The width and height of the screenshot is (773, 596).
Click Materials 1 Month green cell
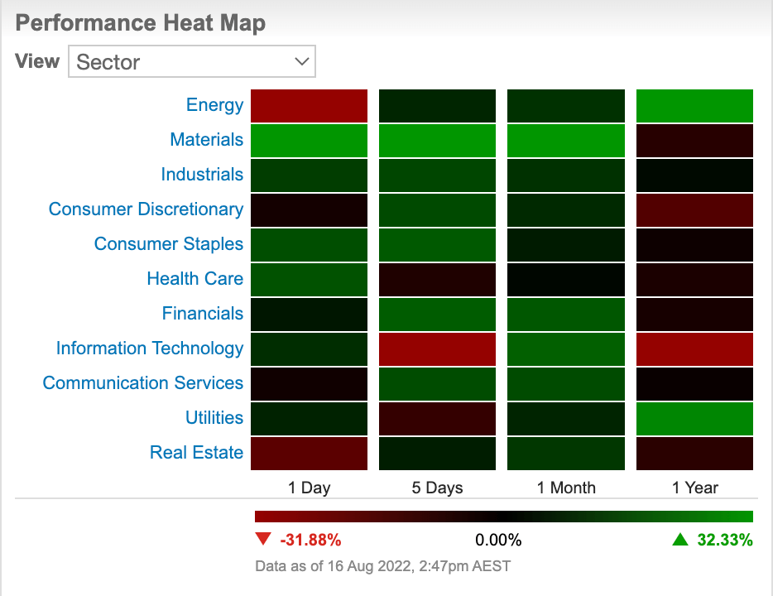pos(566,141)
